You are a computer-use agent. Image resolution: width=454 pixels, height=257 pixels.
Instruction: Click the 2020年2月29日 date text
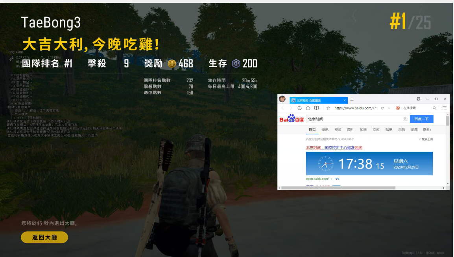(x=406, y=167)
